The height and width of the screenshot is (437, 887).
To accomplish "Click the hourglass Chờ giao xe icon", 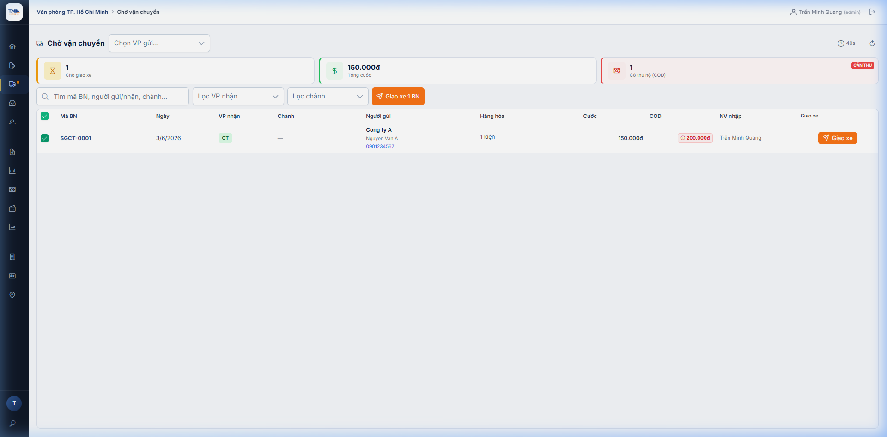I will 53,71.
